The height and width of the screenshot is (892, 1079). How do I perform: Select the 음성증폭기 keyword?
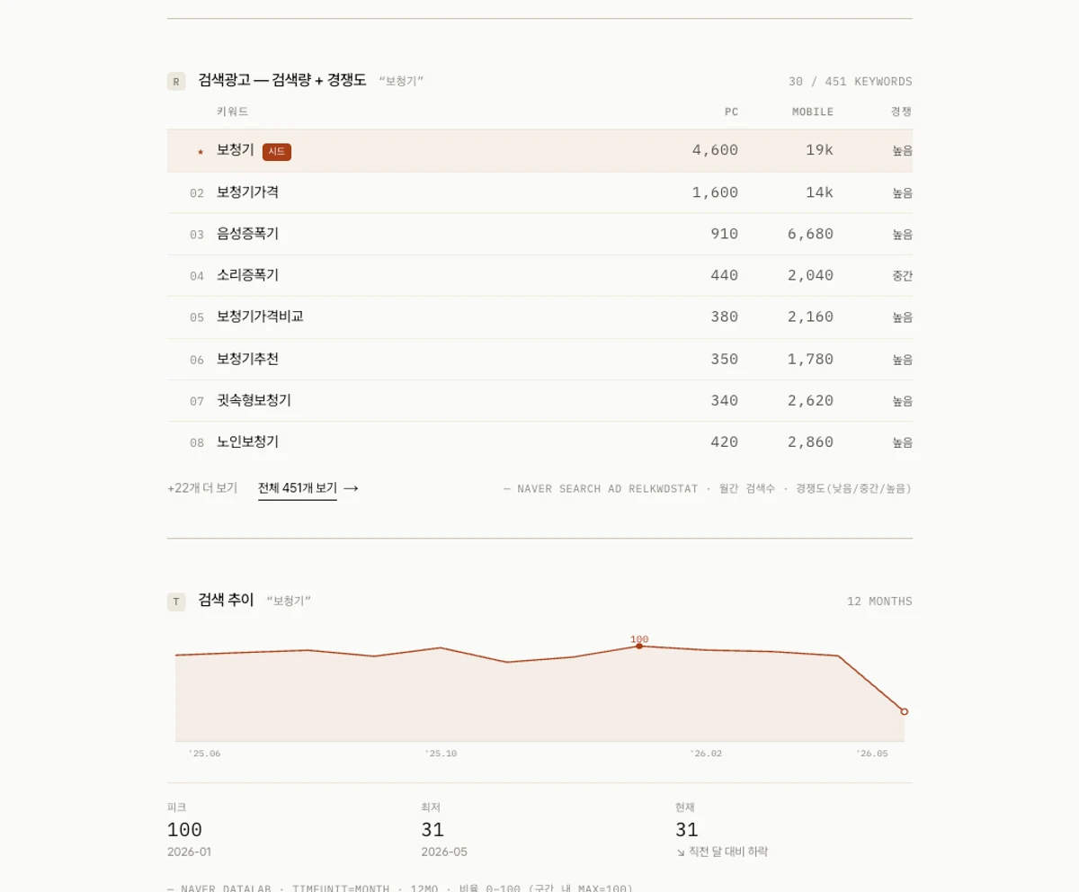point(247,234)
